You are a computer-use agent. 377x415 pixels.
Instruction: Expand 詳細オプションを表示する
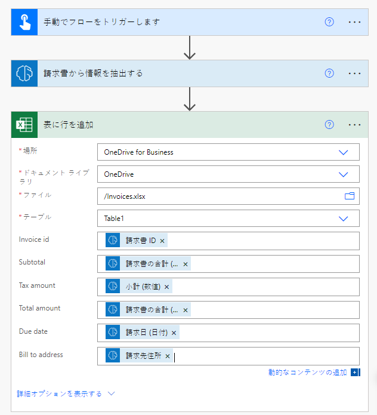click(x=66, y=394)
